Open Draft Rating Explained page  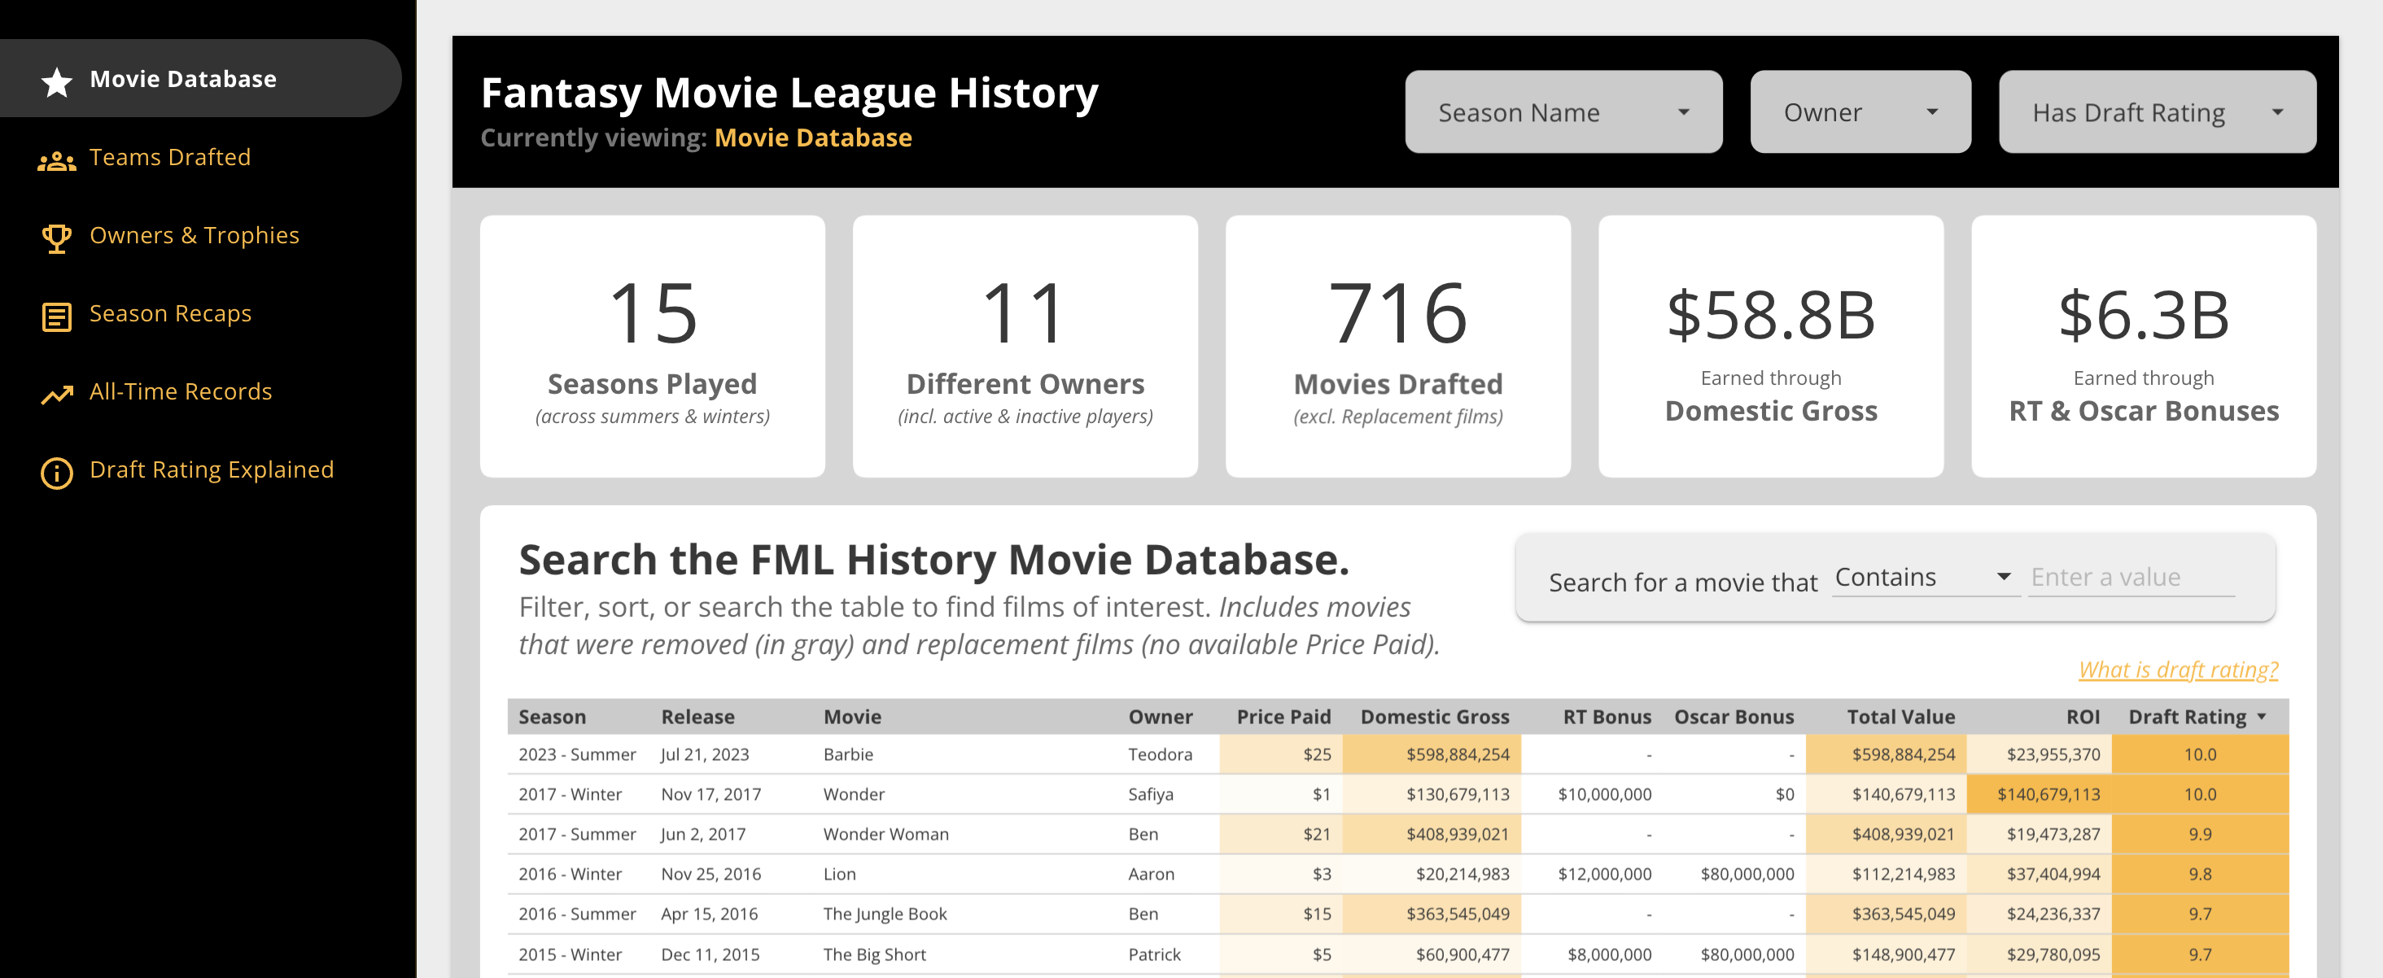(x=211, y=469)
